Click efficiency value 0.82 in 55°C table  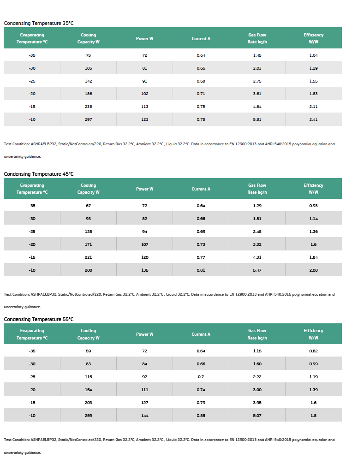[x=314, y=351]
